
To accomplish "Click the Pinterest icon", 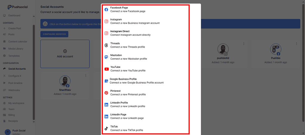I will pyautogui.click(x=106, y=93).
